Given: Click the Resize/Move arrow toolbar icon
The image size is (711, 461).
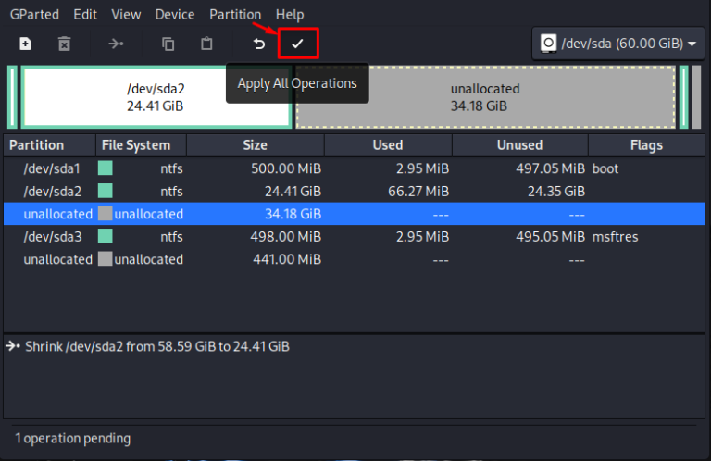Looking at the screenshot, I should click(116, 44).
